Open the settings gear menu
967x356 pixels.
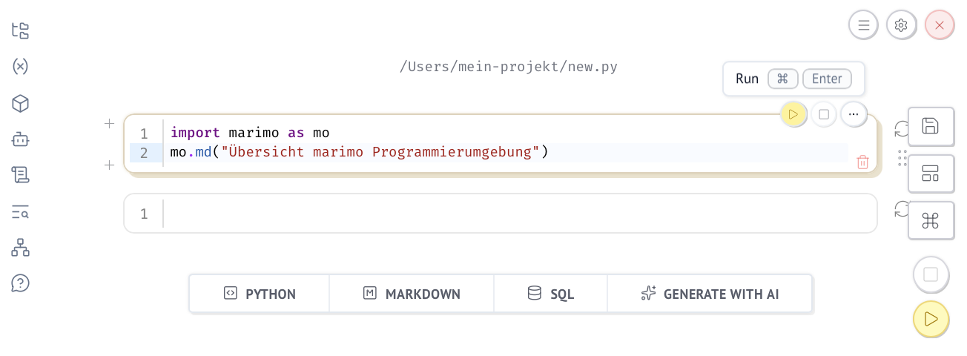pyautogui.click(x=901, y=25)
